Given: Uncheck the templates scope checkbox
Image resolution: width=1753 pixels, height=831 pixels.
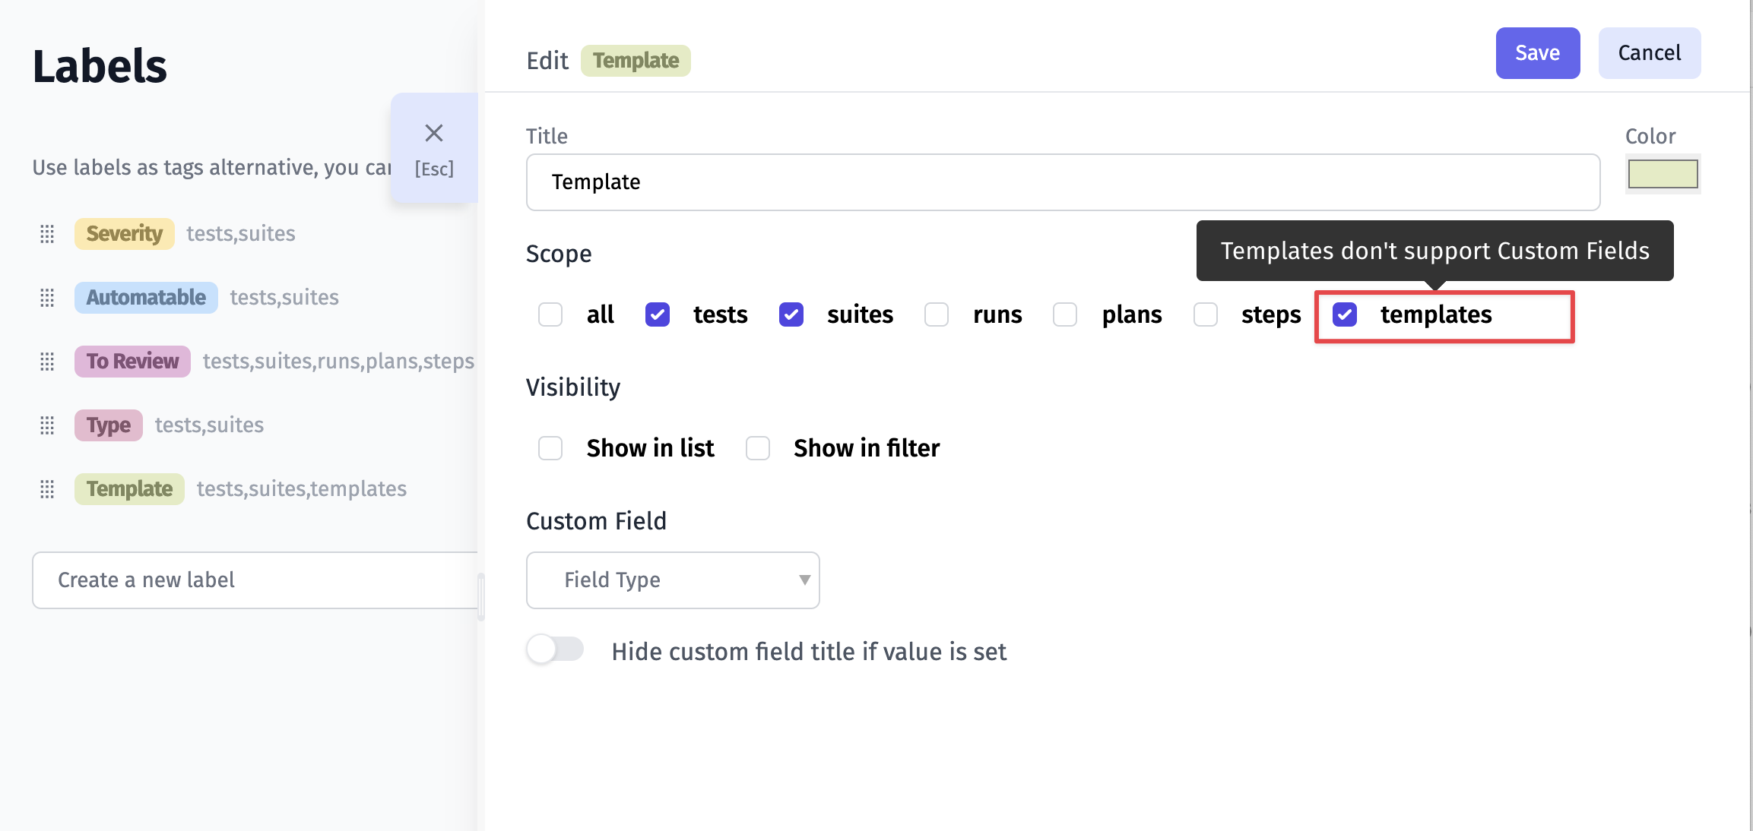Looking at the screenshot, I should (x=1344, y=314).
